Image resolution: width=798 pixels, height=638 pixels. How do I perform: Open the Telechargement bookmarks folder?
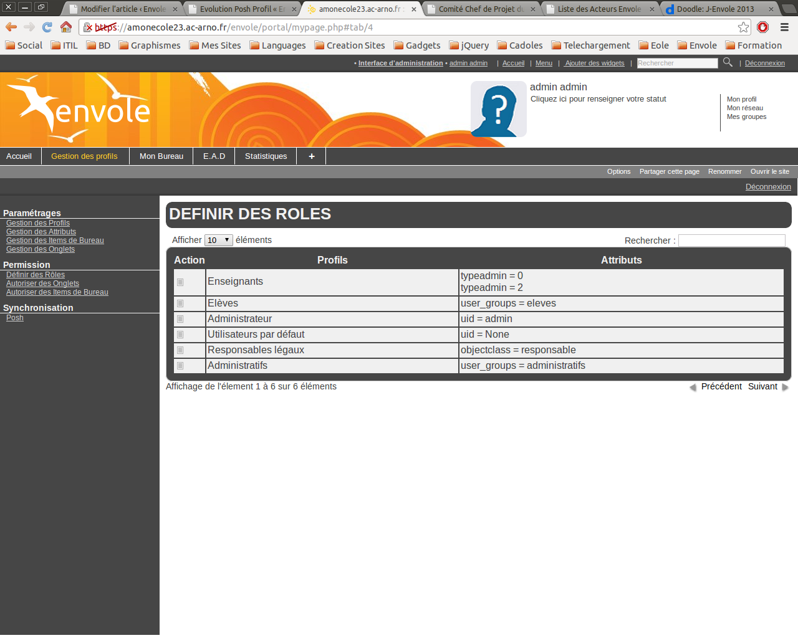click(x=590, y=45)
